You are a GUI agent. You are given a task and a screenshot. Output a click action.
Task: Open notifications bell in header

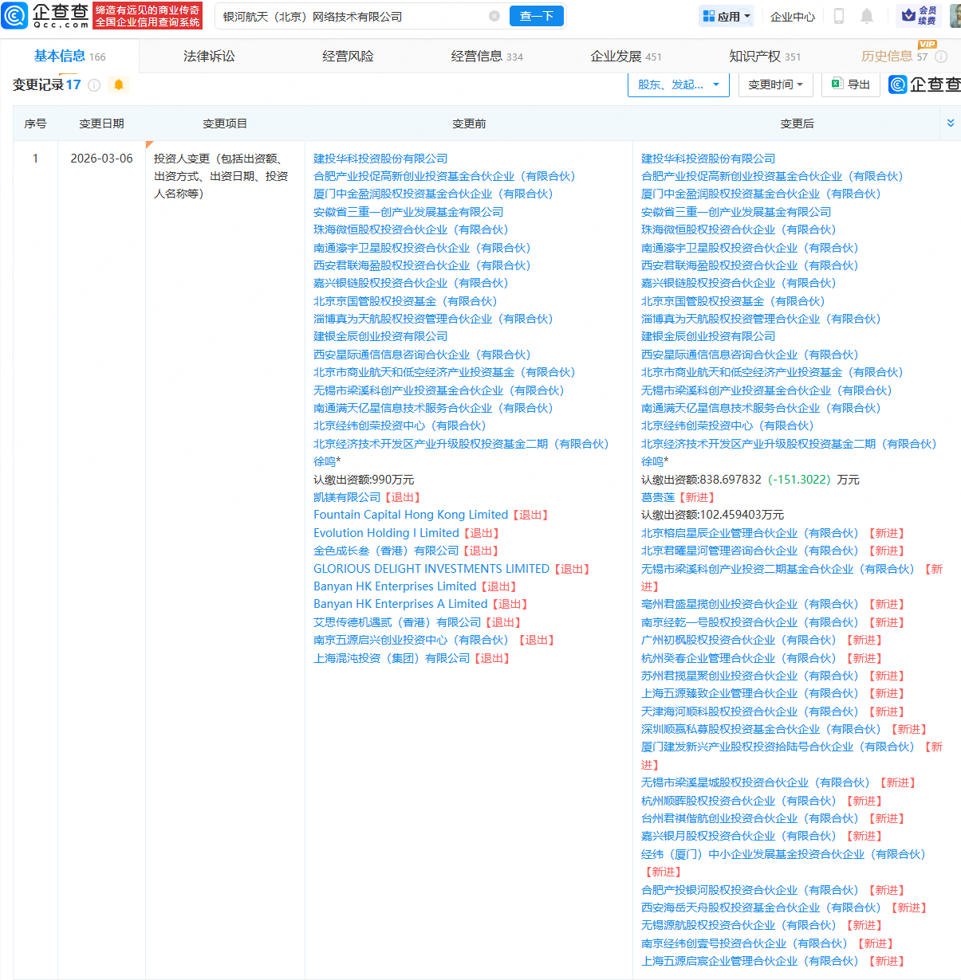coord(867,16)
